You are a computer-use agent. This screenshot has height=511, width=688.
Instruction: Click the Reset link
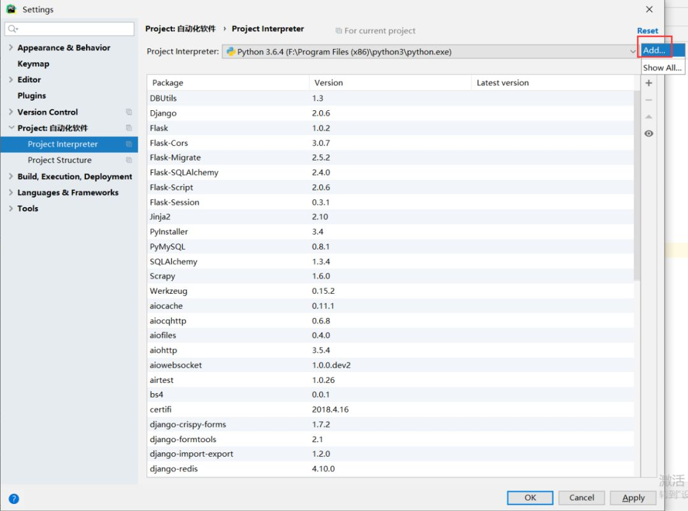[647, 31]
